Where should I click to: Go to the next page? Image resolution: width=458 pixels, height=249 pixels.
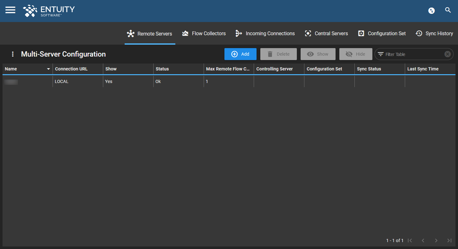click(436, 241)
